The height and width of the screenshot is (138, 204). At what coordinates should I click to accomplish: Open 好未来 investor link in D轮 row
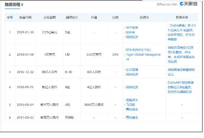(x=130, y=32)
